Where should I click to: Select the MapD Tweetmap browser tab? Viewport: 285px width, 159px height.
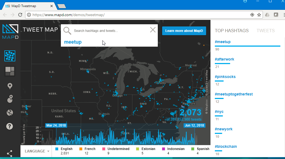pos(29,6)
